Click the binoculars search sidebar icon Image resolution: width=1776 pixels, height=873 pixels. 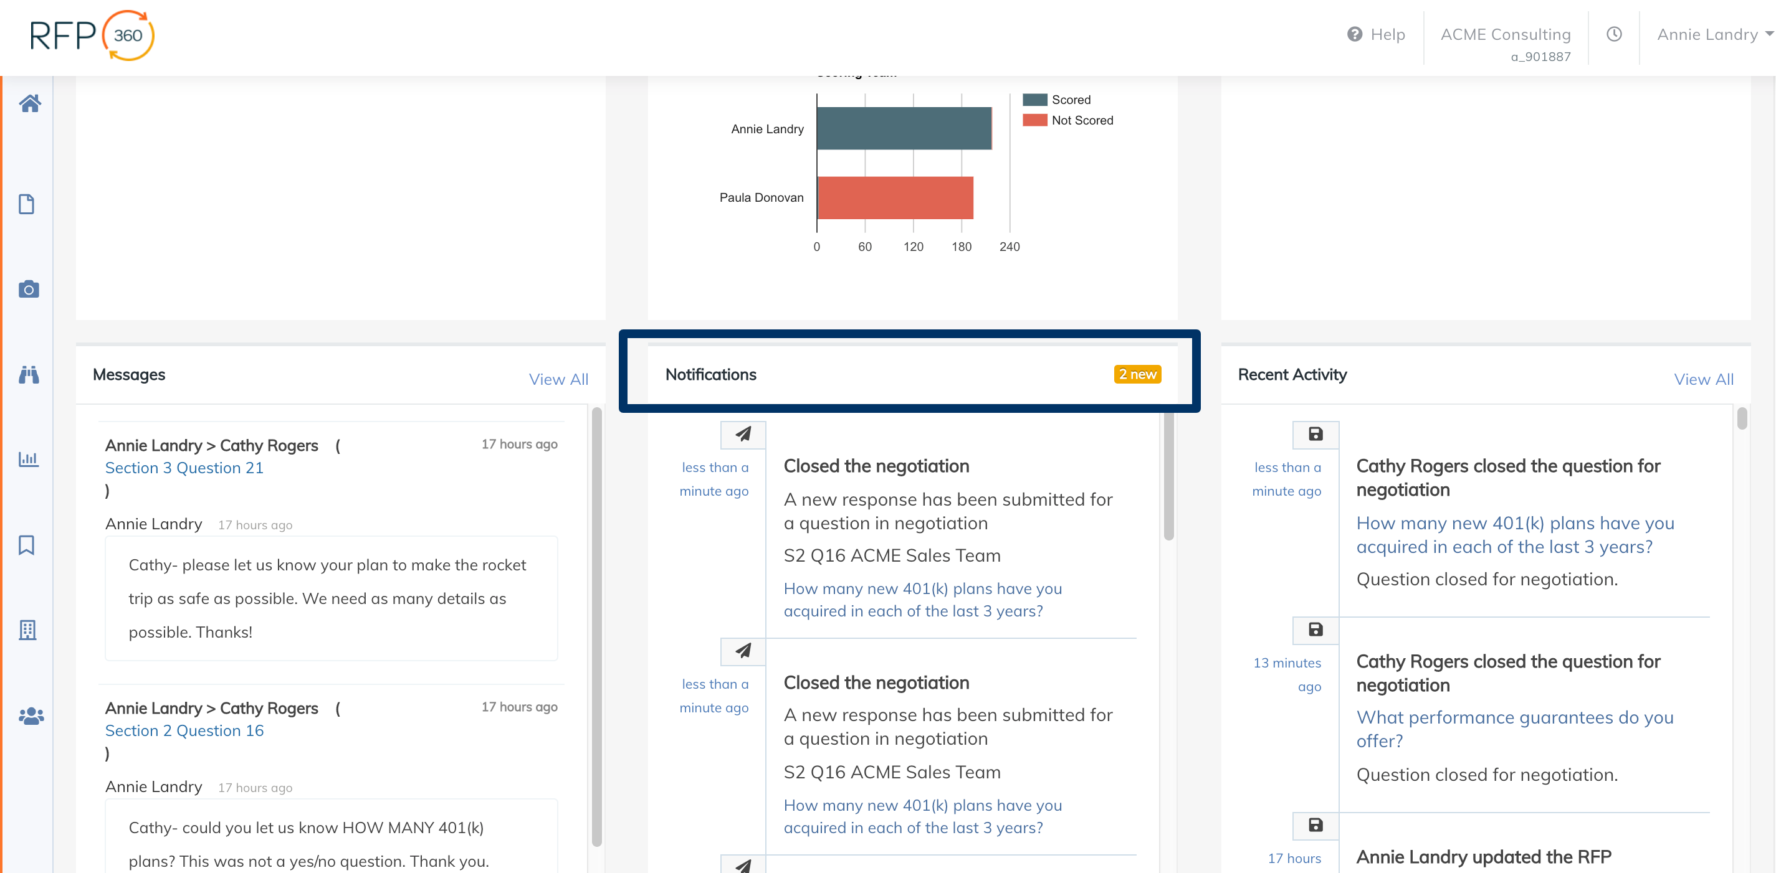tap(29, 374)
